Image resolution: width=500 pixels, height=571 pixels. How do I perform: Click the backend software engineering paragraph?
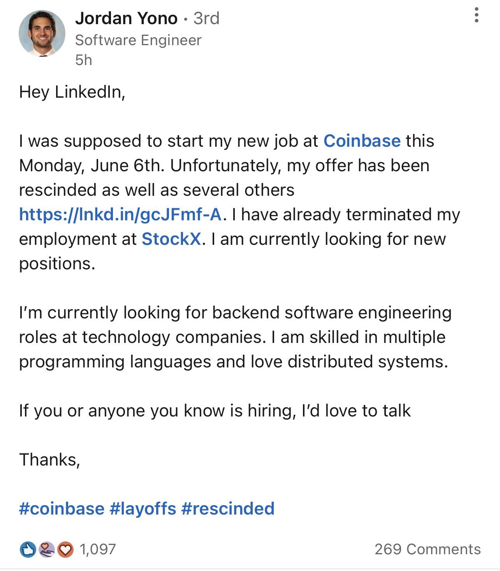coord(234,337)
